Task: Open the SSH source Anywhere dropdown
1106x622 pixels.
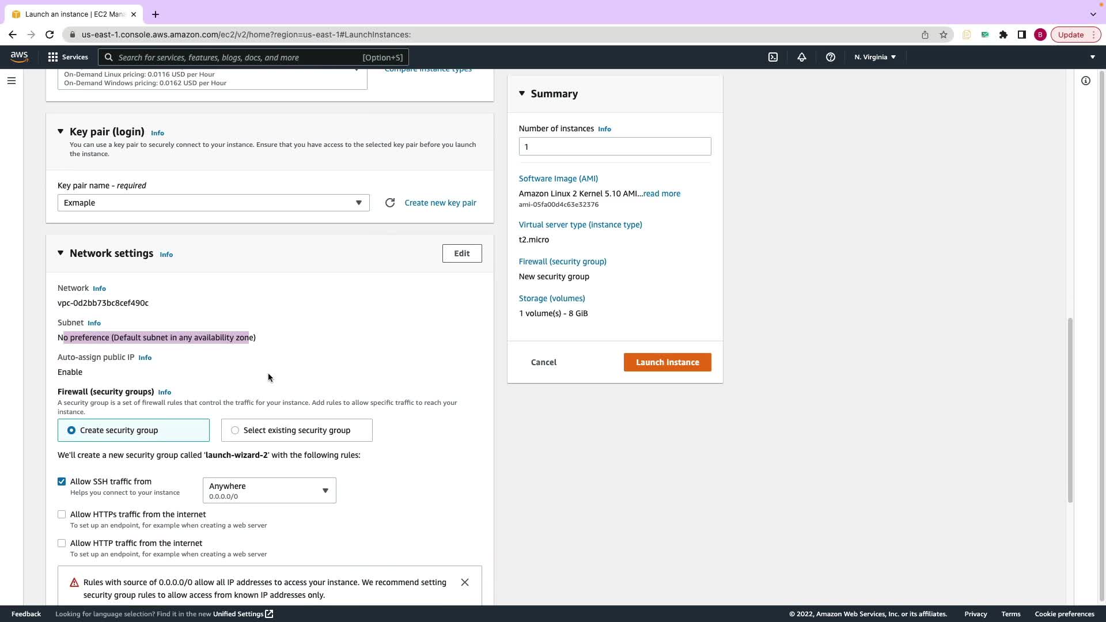Action: [269, 490]
